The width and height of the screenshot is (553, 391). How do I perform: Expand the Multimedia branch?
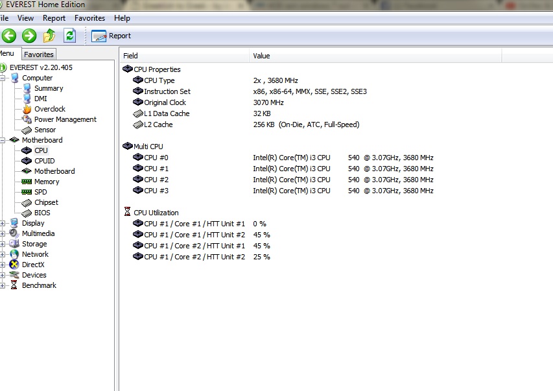(x=3, y=233)
